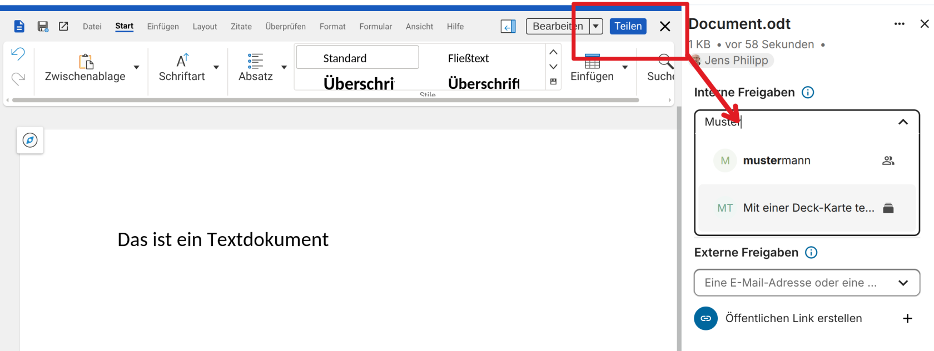This screenshot has height=351, width=934.
Task: Open the Überprüfen menu tab
Action: pos(285,26)
